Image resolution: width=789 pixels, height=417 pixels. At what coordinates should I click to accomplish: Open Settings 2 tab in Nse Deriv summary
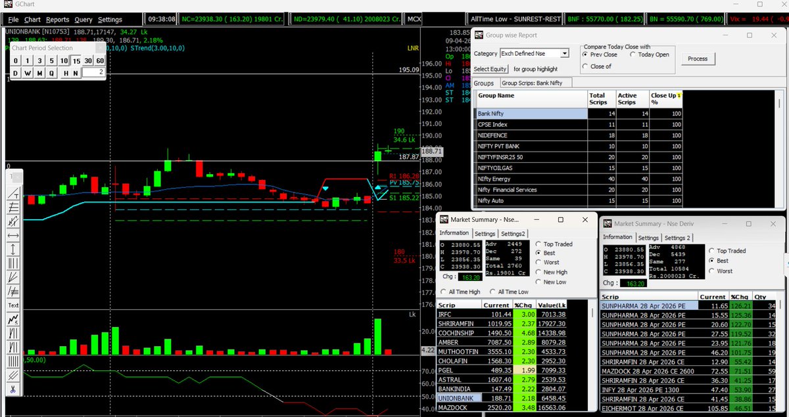pyautogui.click(x=677, y=238)
